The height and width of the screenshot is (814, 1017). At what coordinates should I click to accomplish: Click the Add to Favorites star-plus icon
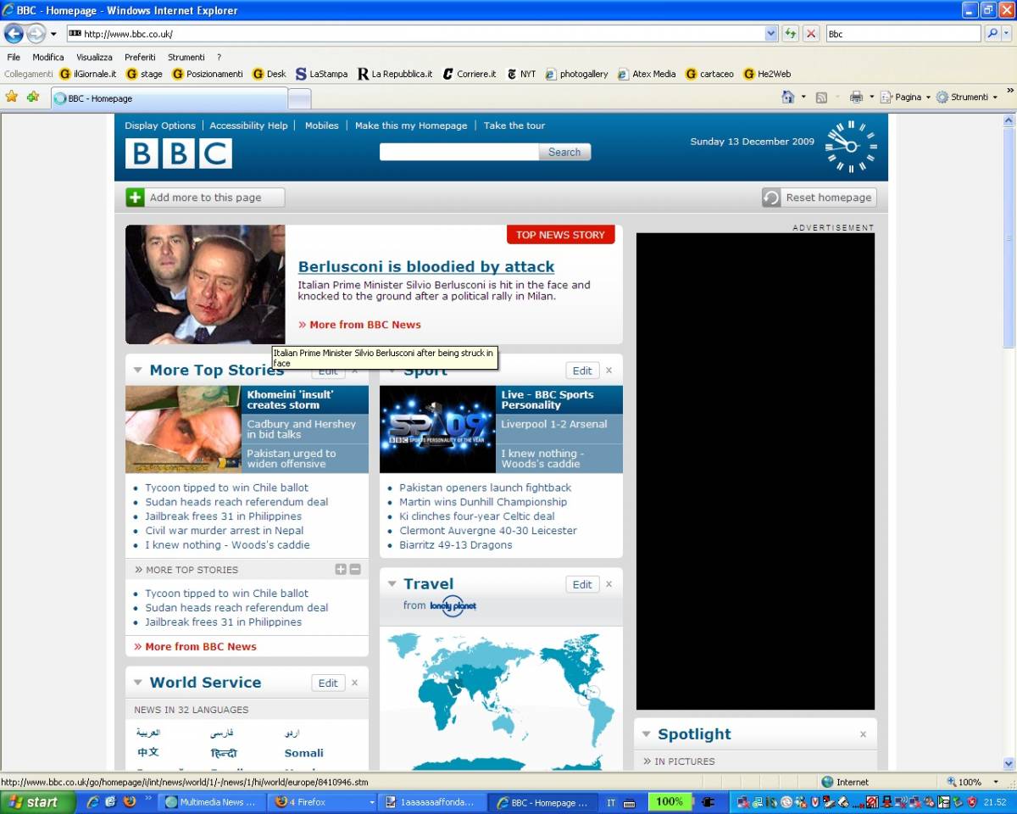33,97
